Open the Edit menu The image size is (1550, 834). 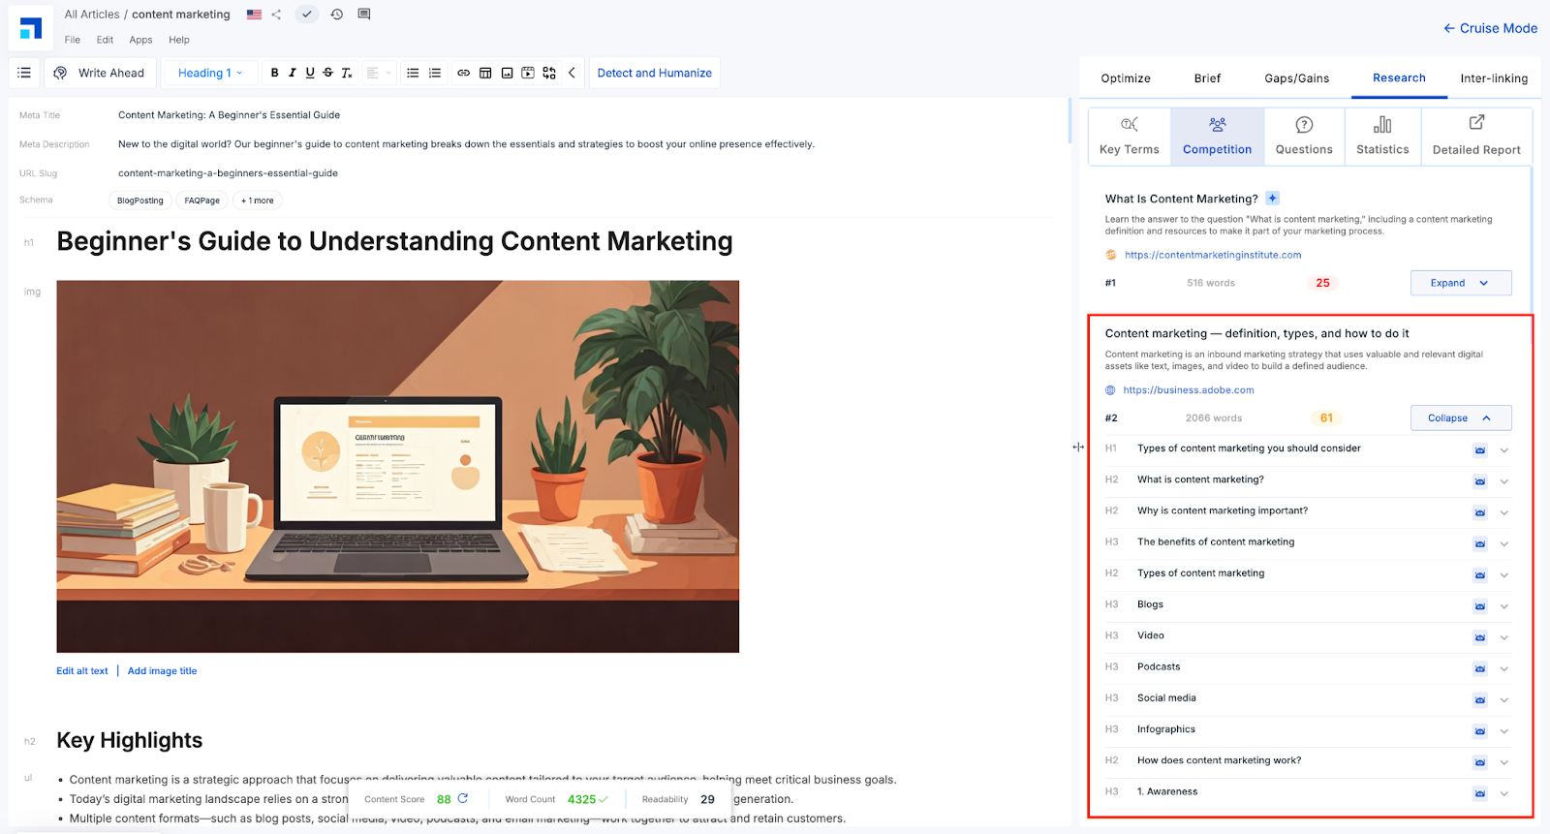(105, 40)
